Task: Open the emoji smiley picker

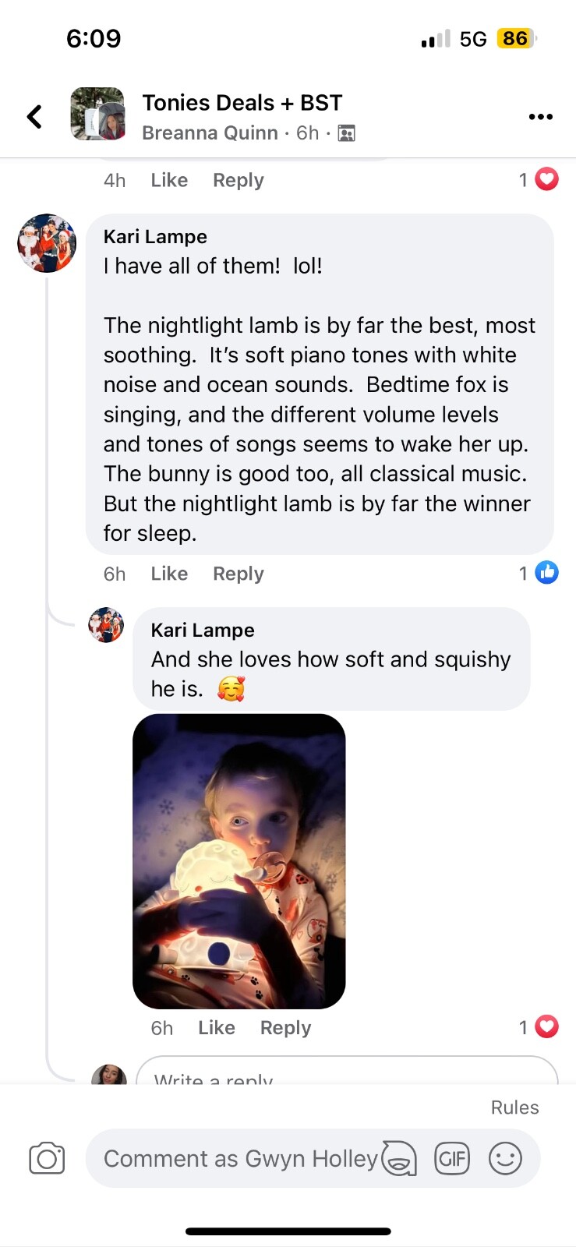Action: 505,1158
